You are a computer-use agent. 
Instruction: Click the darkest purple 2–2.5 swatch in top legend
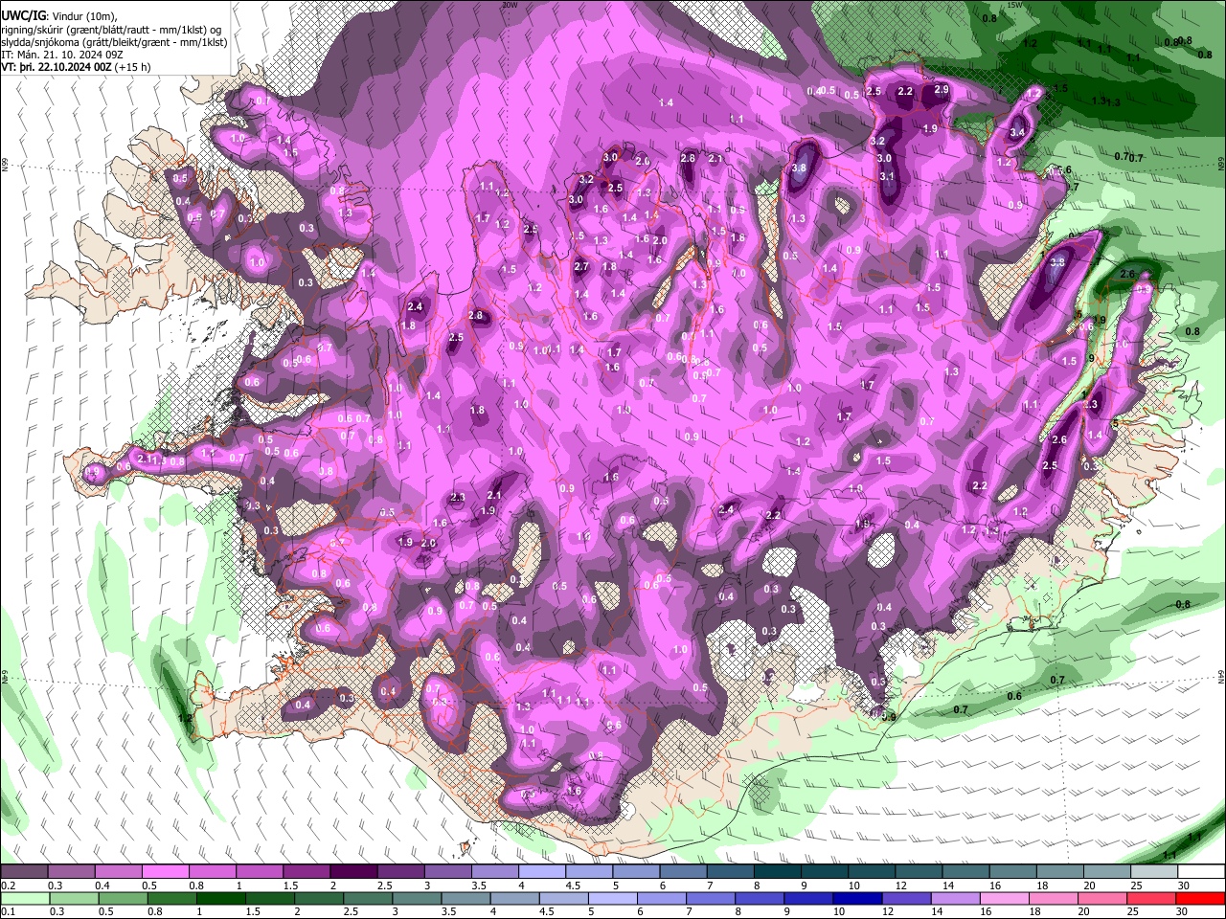tap(352, 872)
